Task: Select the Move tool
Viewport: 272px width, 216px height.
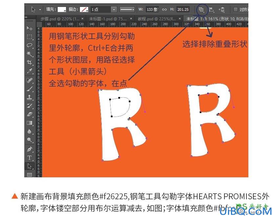Action: pos(30,28)
